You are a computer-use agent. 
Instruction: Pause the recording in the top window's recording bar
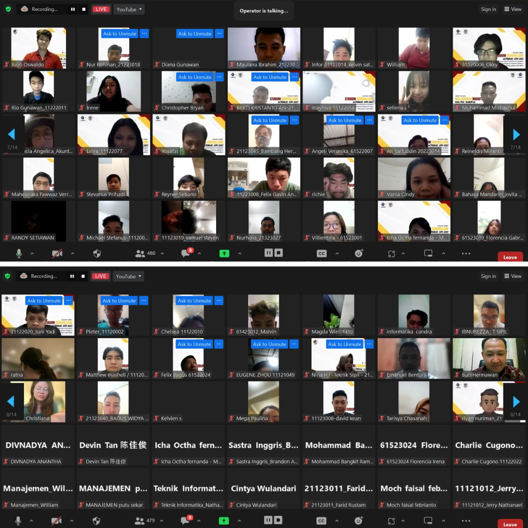pyautogui.click(x=73, y=9)
